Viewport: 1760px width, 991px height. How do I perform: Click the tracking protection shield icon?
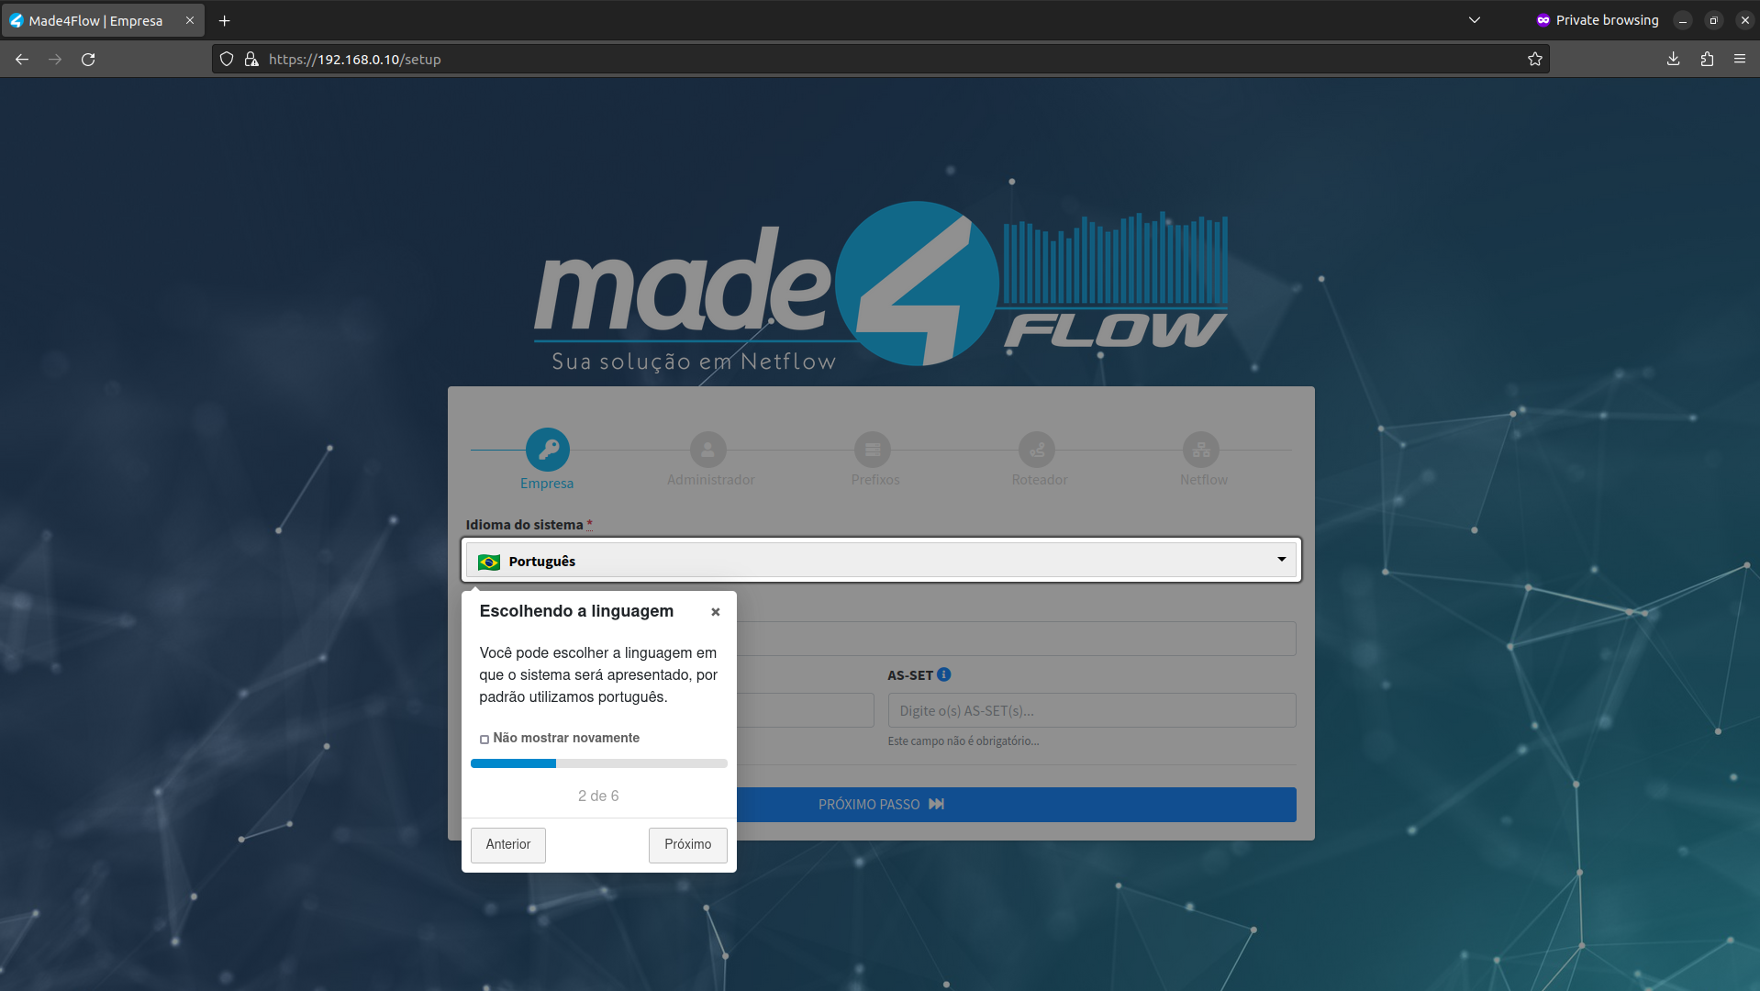tap(227, 59)
